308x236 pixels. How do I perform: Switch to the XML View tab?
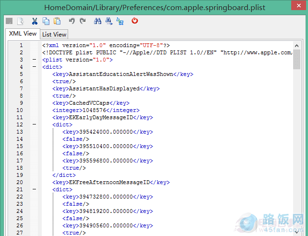23,34
